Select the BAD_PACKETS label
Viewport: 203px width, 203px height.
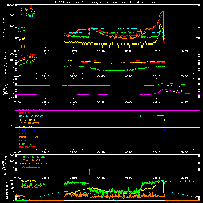coord(28,147)
